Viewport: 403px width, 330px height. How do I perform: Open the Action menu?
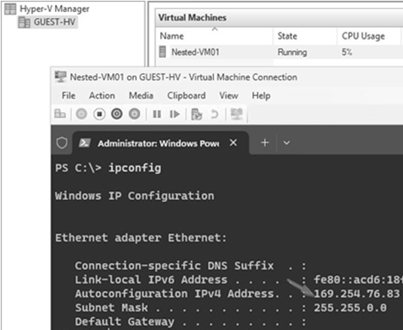tap(102, 95)
